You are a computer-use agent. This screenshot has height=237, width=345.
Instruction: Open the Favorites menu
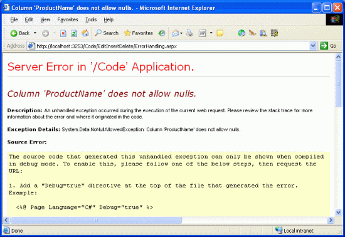tap(68, 19)
